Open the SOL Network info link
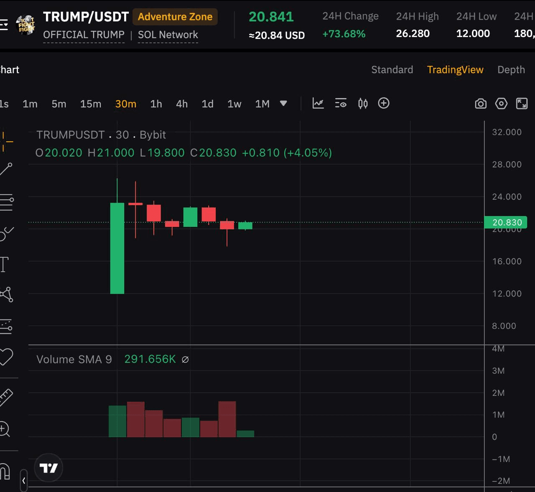Image resolution: width=535 pixels, height=492 pixels. pos(168,35)
